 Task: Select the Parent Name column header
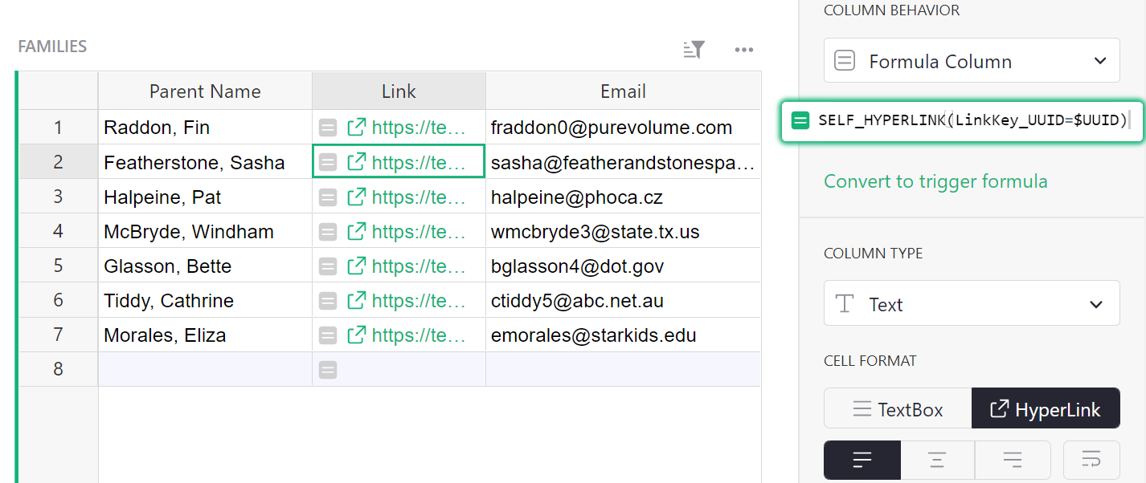click(x=205, y=91)
